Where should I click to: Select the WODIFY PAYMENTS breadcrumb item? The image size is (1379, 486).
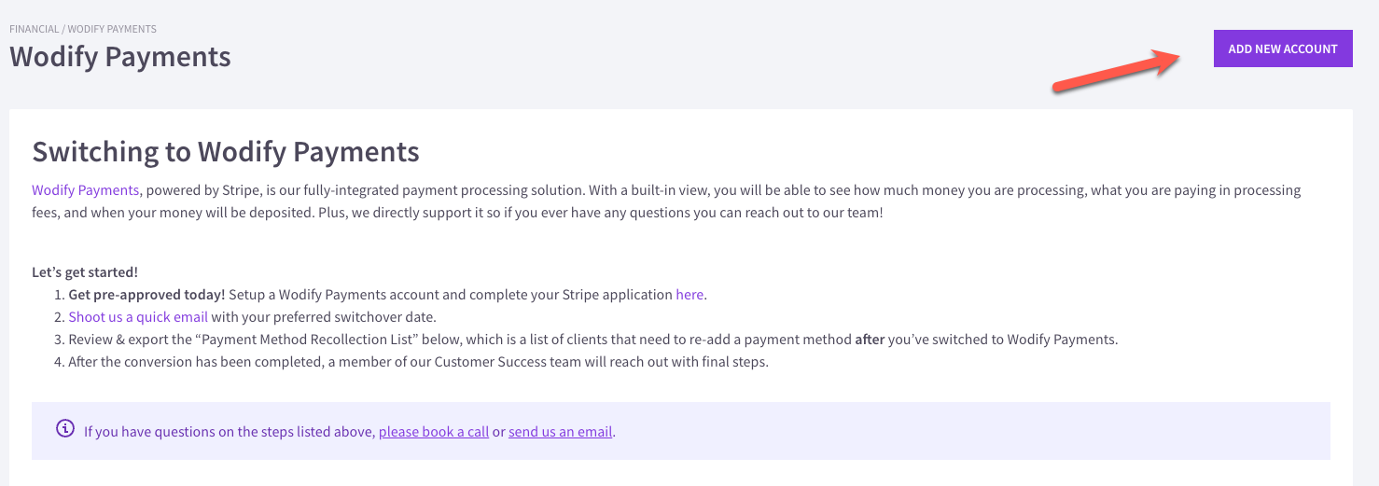(112, 29)
